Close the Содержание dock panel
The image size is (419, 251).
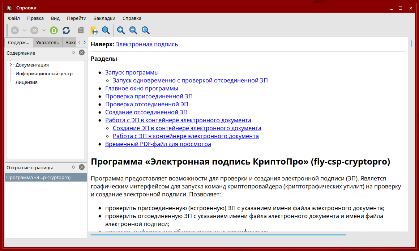(82, 52)
